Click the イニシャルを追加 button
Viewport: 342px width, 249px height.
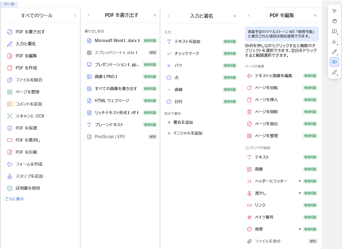(x=185, y=133)
